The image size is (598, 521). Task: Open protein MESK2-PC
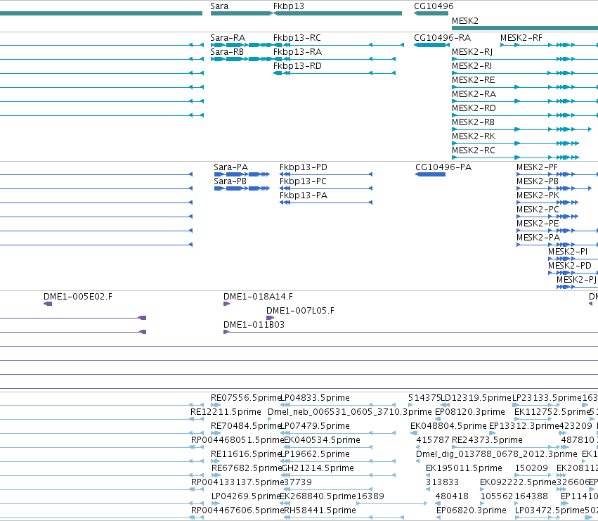538,210
